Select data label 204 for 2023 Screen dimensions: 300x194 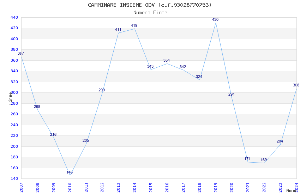pyautogui.click(x=280, y=141)
